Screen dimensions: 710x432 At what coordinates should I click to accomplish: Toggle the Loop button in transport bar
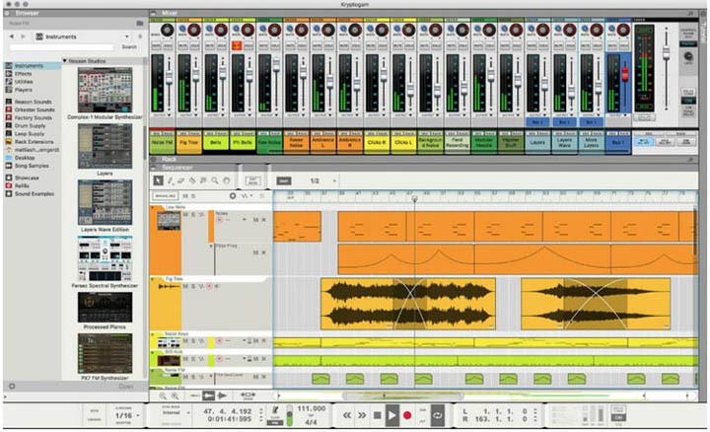pyautogui.click(x=437, y=416)
